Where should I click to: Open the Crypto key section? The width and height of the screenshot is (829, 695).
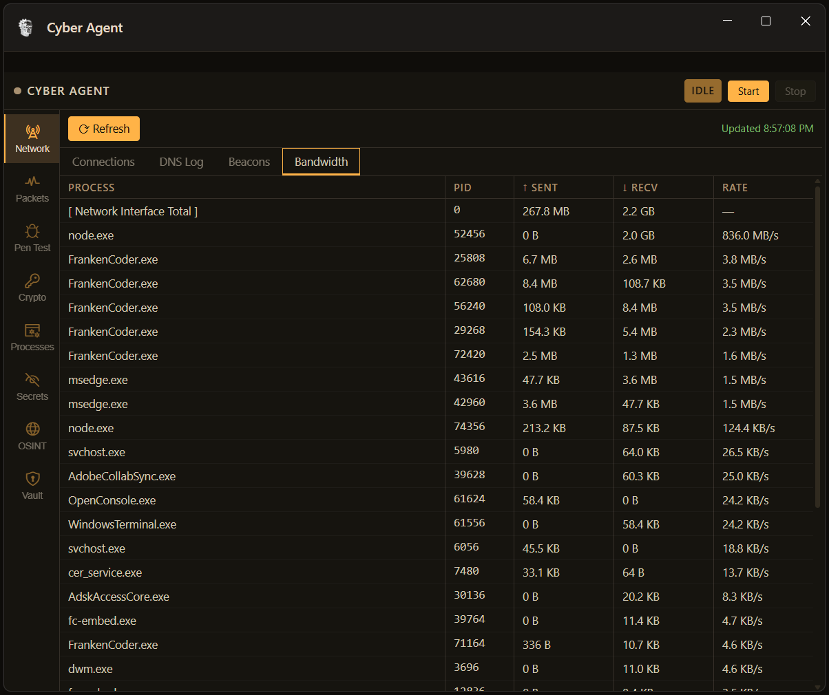[32, 288]
